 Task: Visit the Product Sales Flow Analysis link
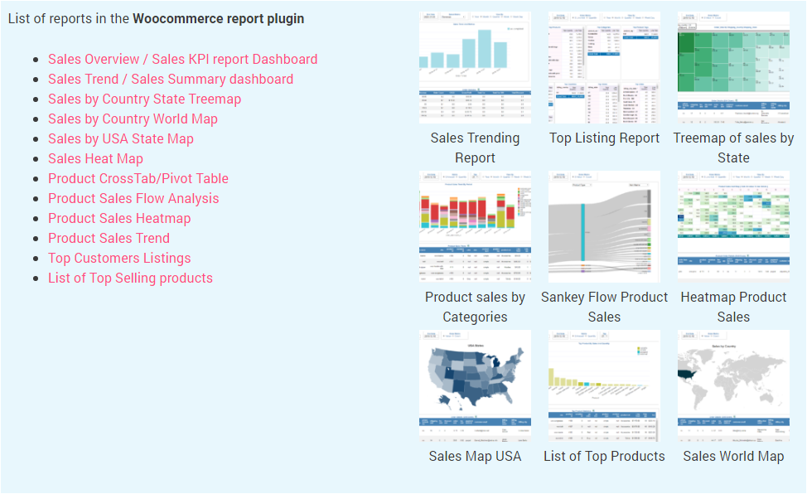134,198
